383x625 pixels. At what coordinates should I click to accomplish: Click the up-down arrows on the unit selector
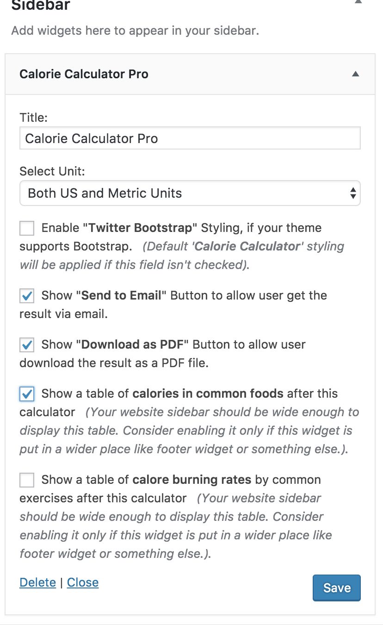353,193
